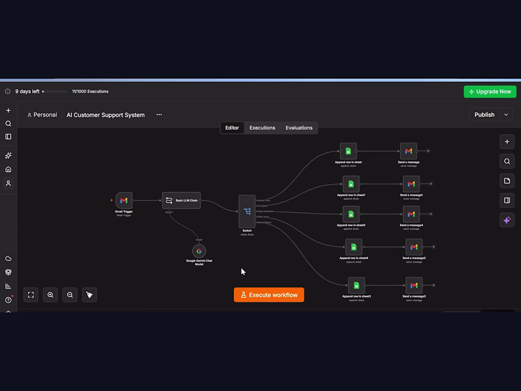Viewport: 521px width, 391px height.
Task: Open the workflow three-dots options menu
Action: tap(159, 115)
